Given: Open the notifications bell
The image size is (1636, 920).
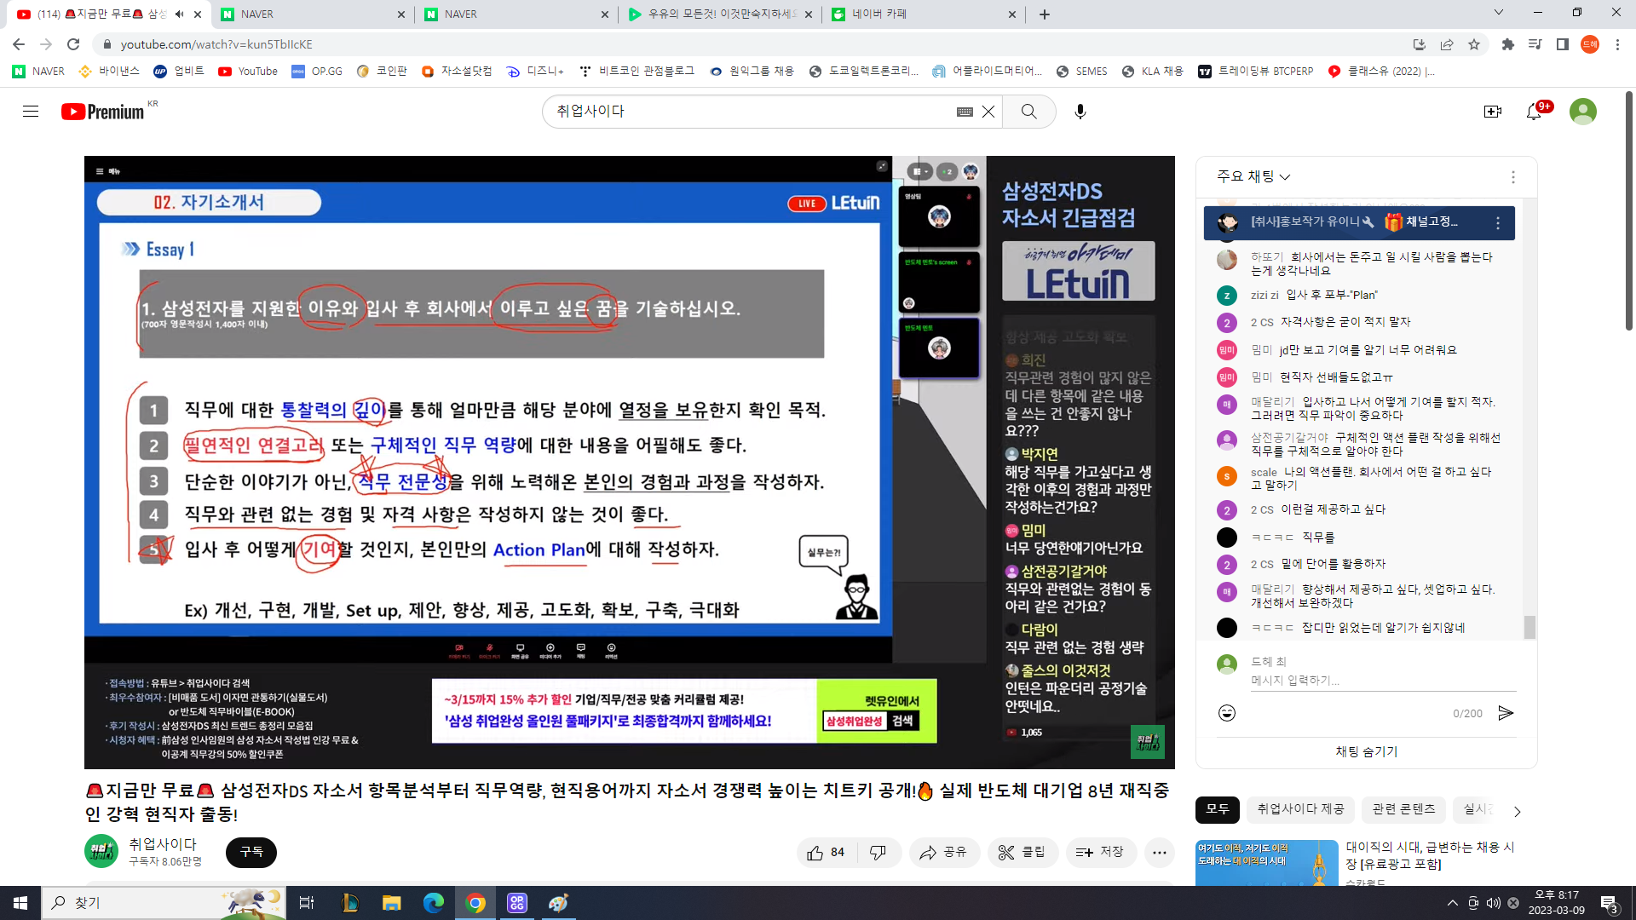Looking at the screenshot, I should coord(1534,112).
